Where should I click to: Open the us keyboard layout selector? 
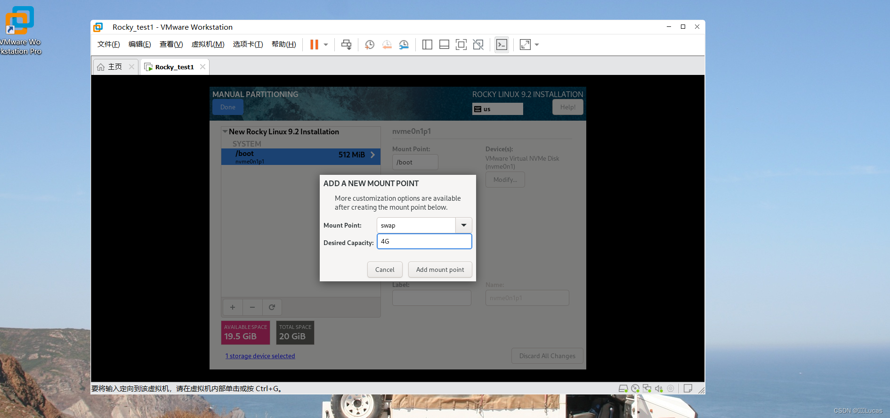497,109
